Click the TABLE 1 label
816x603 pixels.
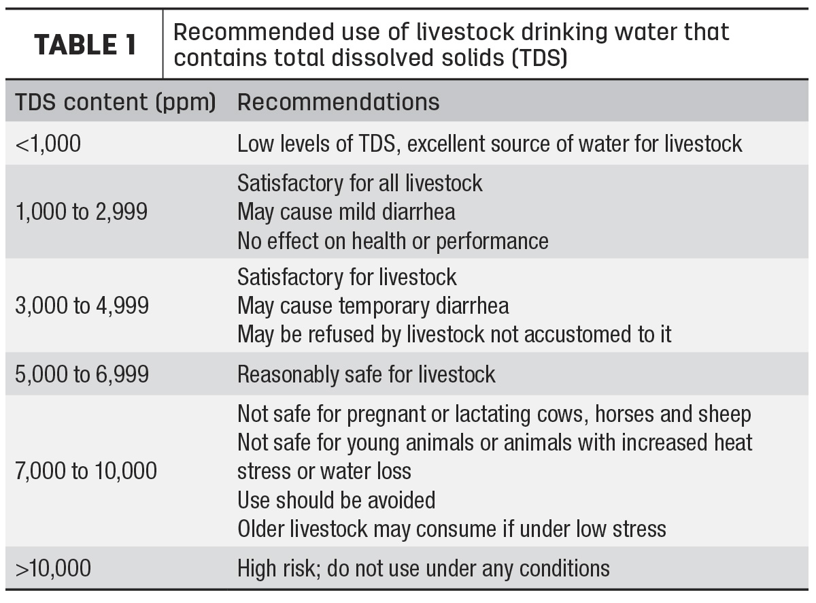[x=84, y=45]
